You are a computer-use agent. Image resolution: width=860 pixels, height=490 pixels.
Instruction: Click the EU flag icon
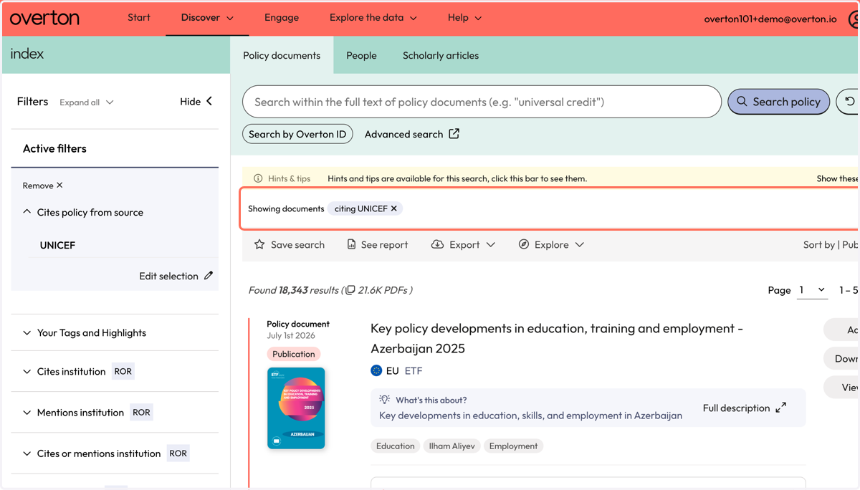pos(376,371)
